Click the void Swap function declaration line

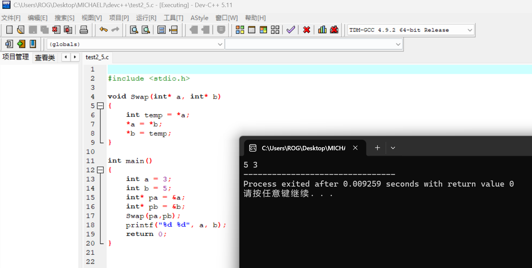(x=164, y=97)
